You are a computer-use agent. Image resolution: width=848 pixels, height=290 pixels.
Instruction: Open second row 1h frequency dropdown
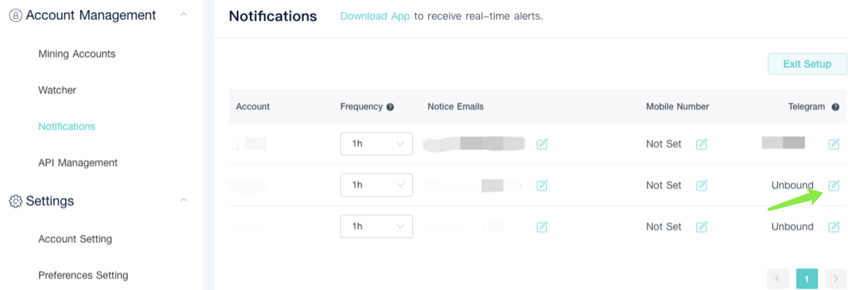pos(377,185)
